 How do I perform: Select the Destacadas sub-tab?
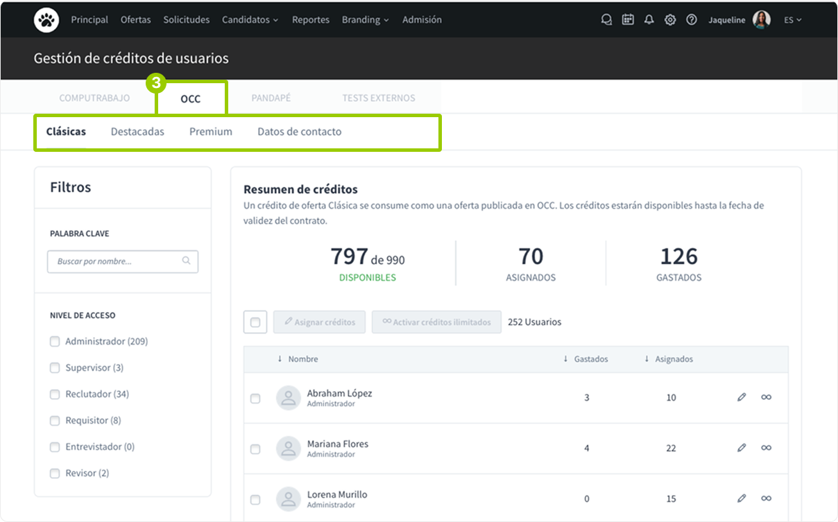pos(137,132)
